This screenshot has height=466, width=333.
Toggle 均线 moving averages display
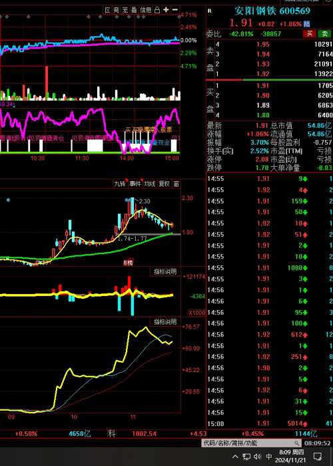pyautogui.click(x=150, y=184)
